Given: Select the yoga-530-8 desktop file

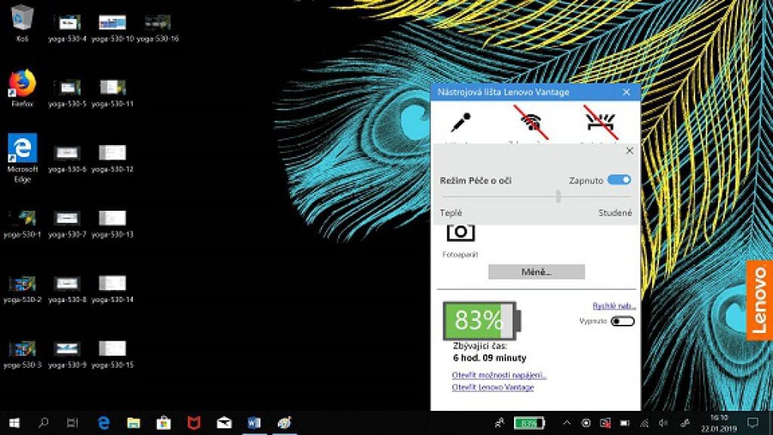Looking at the screenshot, I should 67,289.
